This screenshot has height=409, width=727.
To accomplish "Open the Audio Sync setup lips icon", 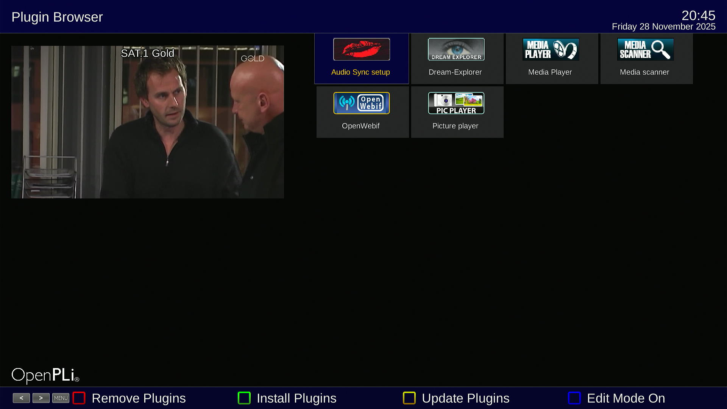I will point(361,49).
